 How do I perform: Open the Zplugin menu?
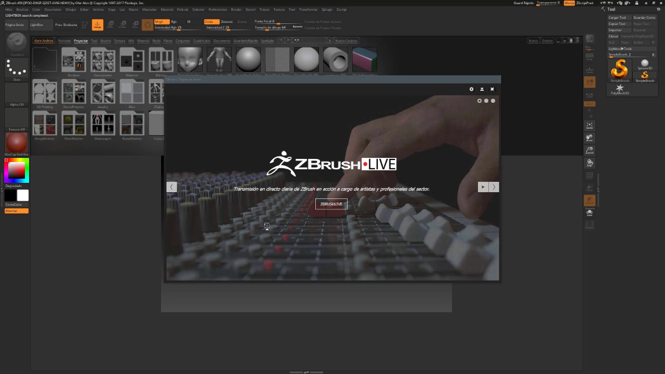327,9
